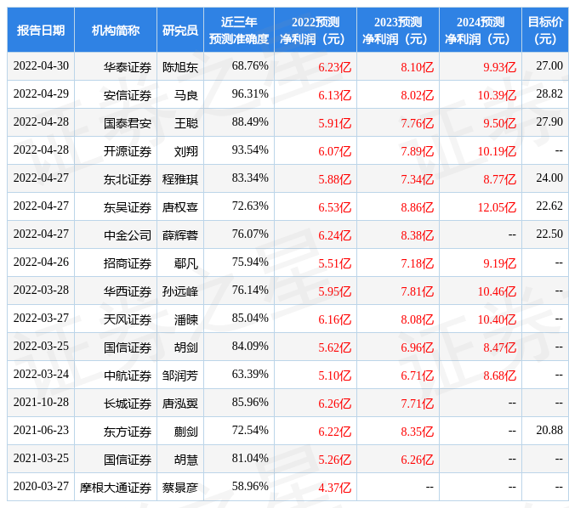This screenshot has width=569, height=508.
Task: Click researcher name 程雅琪
Action: (180, 179)
